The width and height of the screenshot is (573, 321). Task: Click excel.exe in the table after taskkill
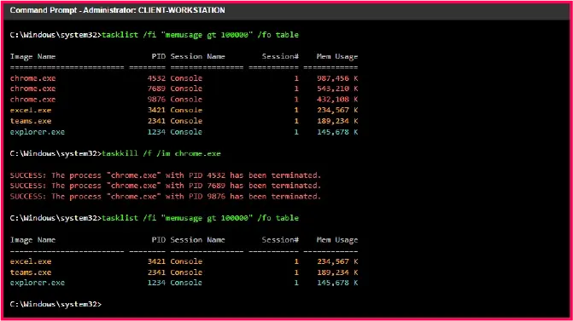coord(31,261)
